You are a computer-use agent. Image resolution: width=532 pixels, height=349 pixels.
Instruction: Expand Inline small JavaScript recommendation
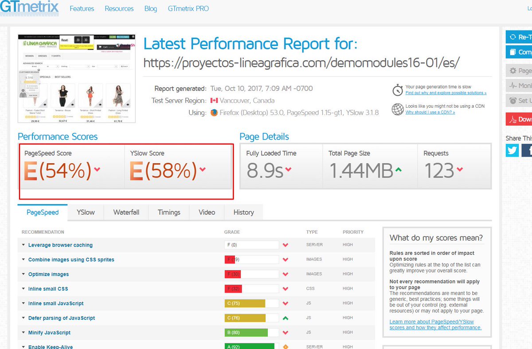pyautogui.click(x=56, y=304)
